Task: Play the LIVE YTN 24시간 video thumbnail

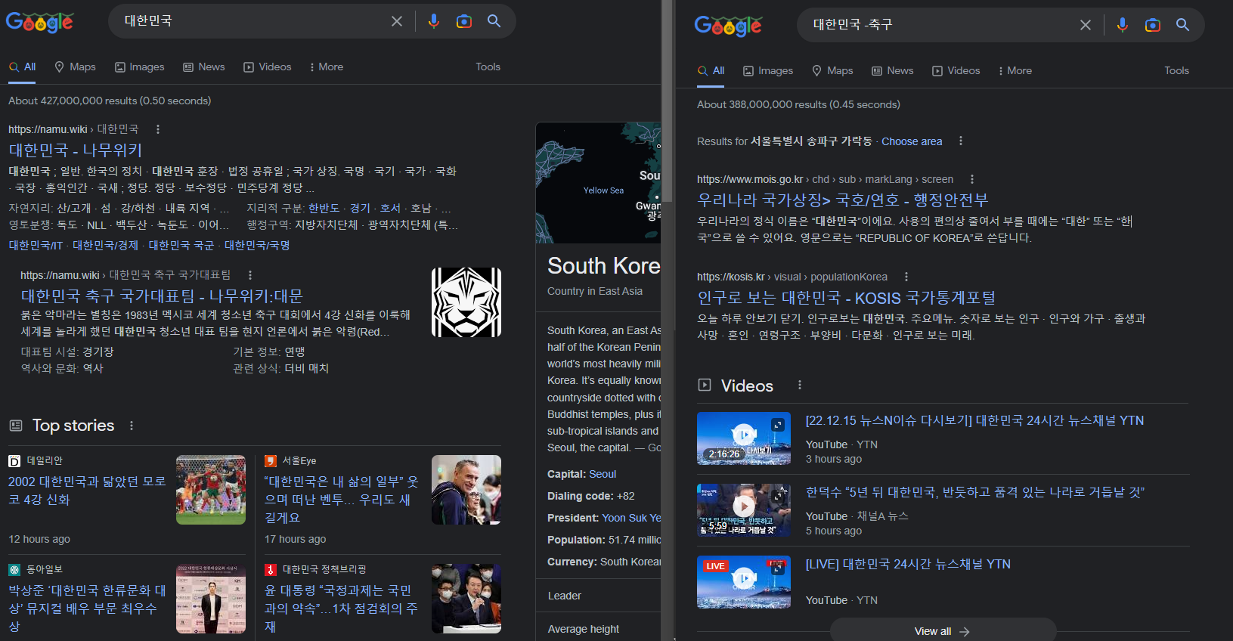Action: click(x=744, y=582)
